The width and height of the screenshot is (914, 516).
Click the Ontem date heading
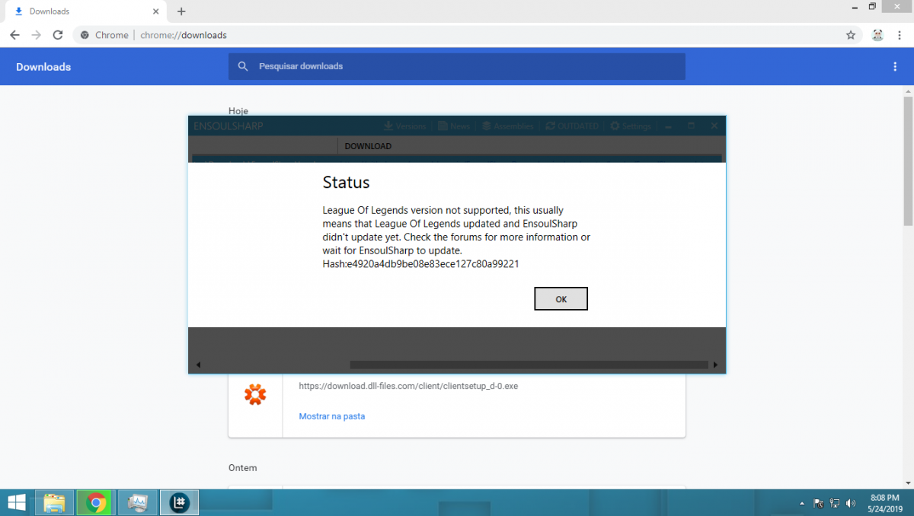(243, 467)
